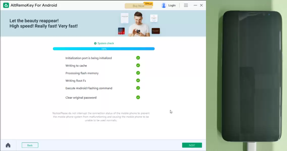Click the home icon in bottom bar
This screenshot has width=287, height=151.
click(8, 145)
